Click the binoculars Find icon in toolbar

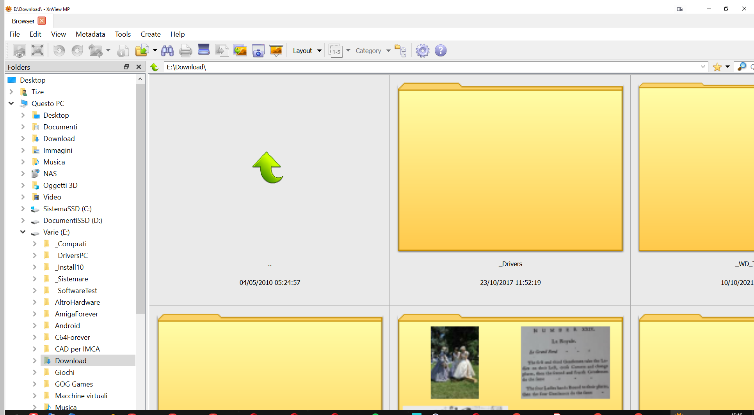(167, 51)
